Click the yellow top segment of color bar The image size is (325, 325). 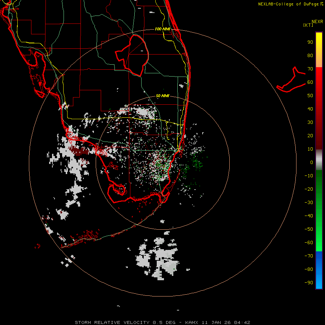click(319, 50)
